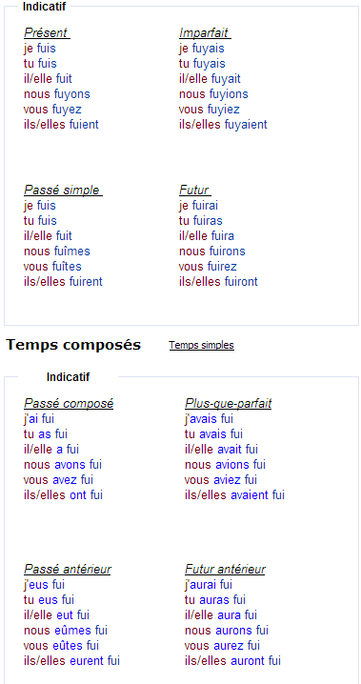Select 'nous avons fui' conjugation
The height and width of the screenshot is (684, 361).
point(63,465)
